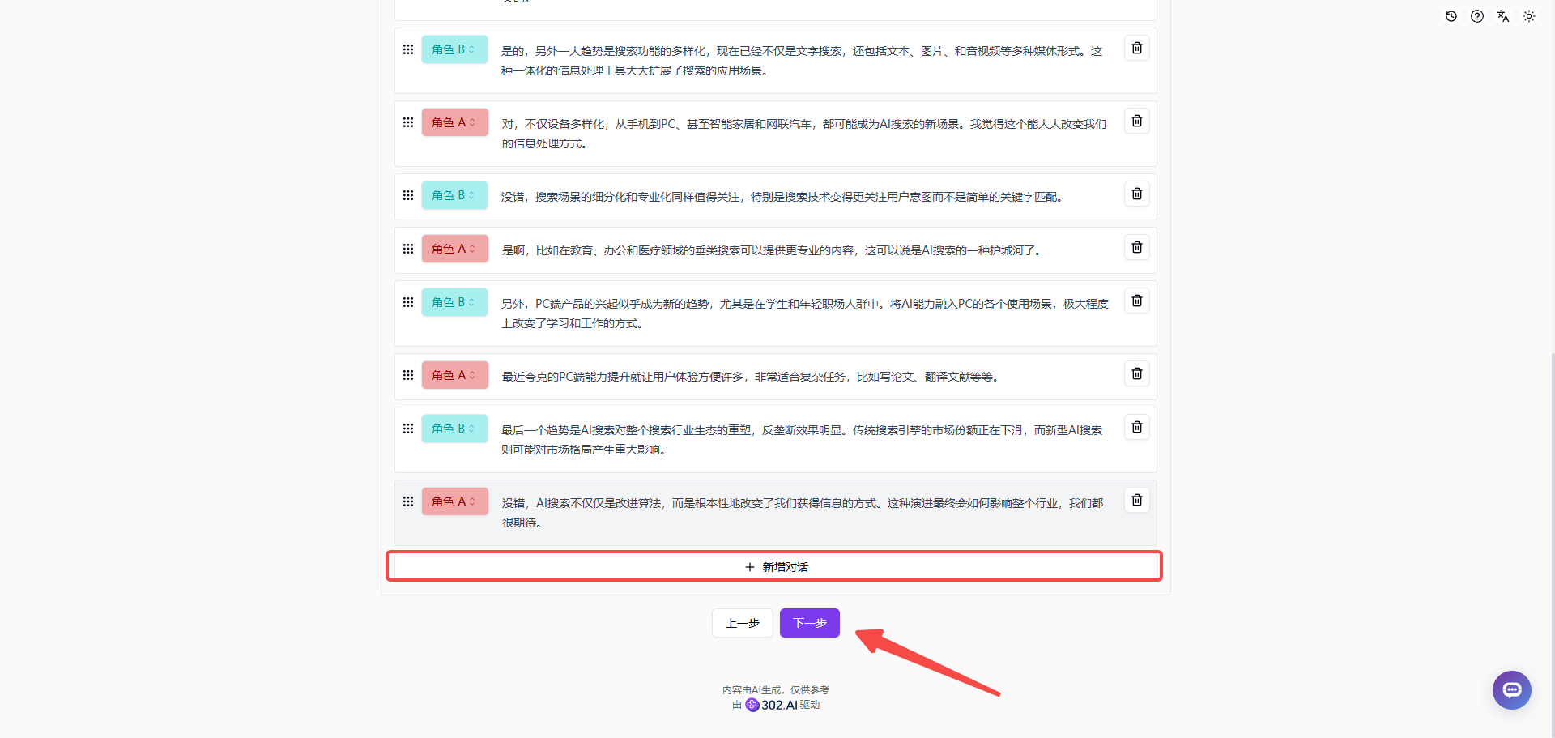
Task: Edit text 没错，AI搜索不仅仅是改进算法
Action: [802, 513]
